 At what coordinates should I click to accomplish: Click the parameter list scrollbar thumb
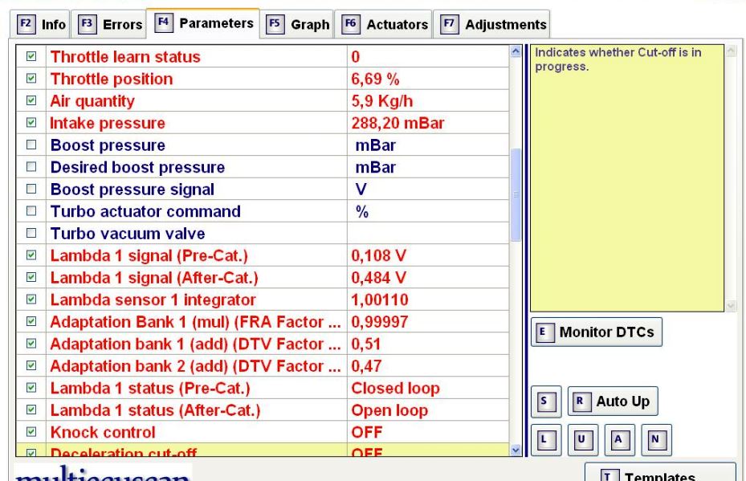coord(516,194)
